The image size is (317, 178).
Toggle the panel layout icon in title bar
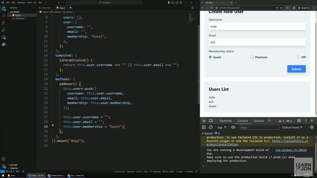coord(173,2)
